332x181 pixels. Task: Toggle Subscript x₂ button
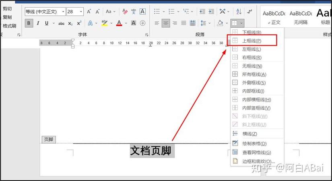(x=70, y=23)
